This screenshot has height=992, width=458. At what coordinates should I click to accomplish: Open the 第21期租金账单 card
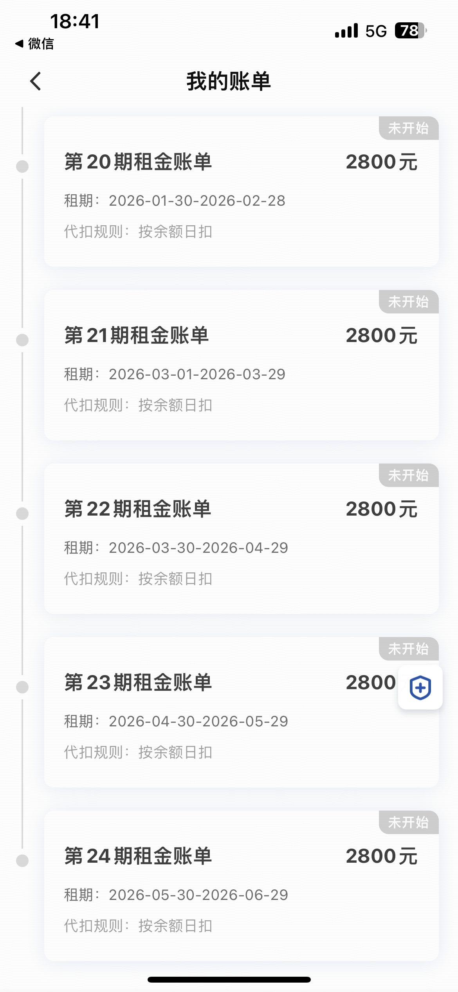point(241,366)
